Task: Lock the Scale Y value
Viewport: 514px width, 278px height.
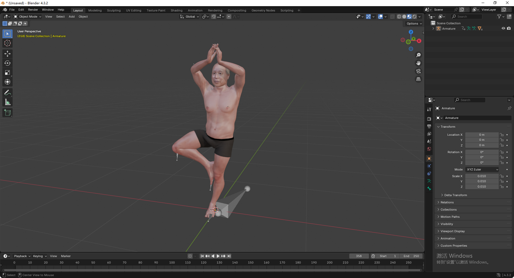Action: pyautogui.click(x=502, y=182)
